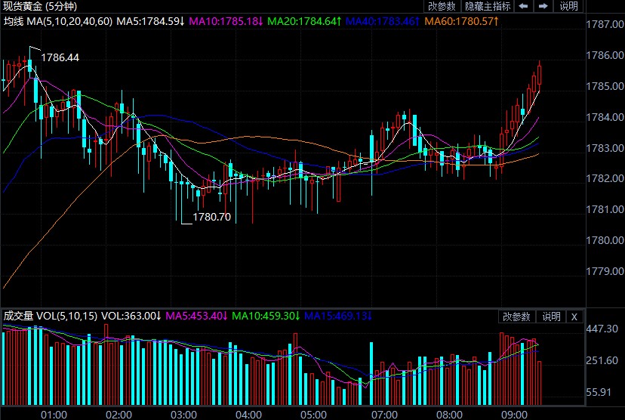Screen dimensions: 625x420
Task: Click the 55.91 volume axis label
Action: [x=599, y=393]
